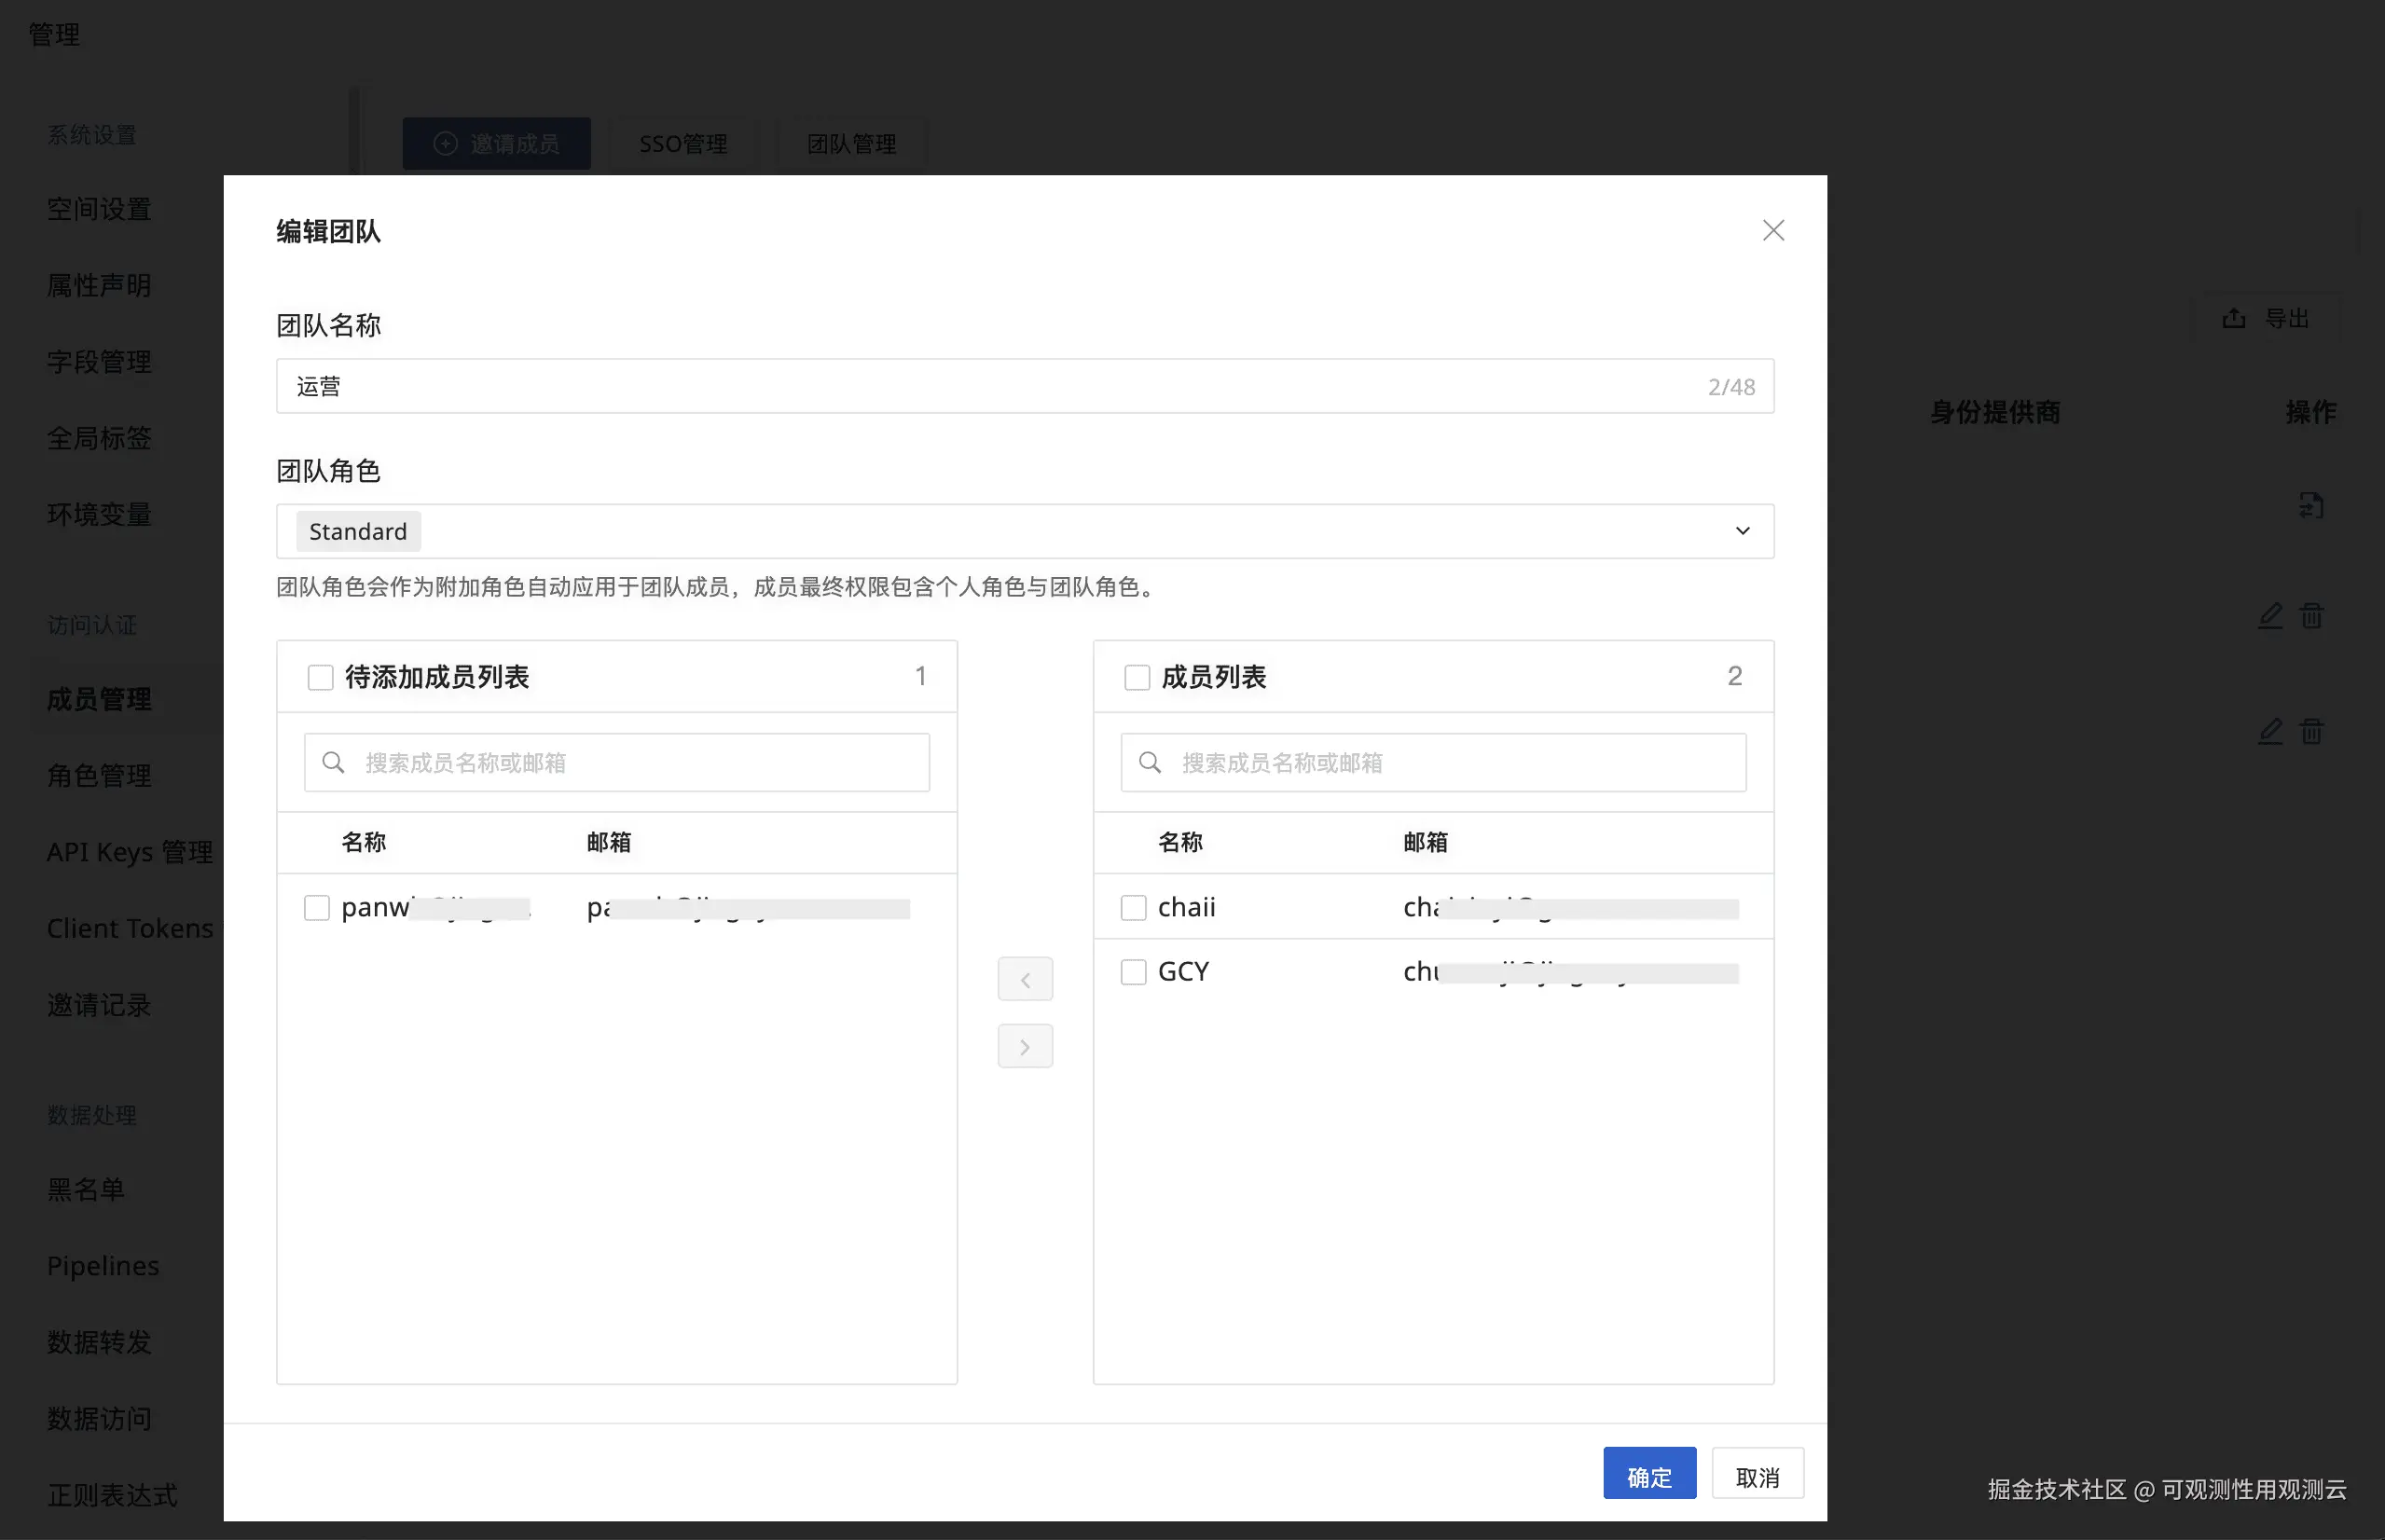Go to API Keys 管理 sidebar item
Viewport: 2385px width, 1540px height.
coord(129,852)
